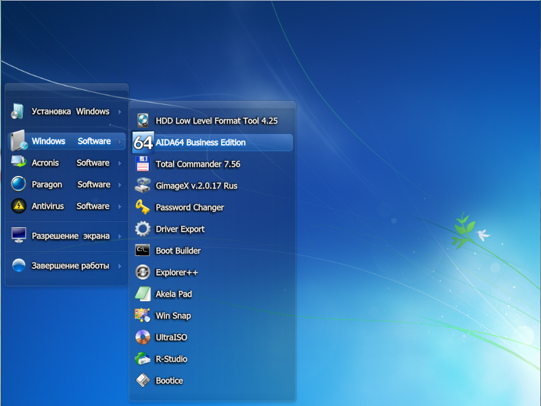Click the Завершение работы blue orb icon
The image size is (541, 406).
coord(18,265)
